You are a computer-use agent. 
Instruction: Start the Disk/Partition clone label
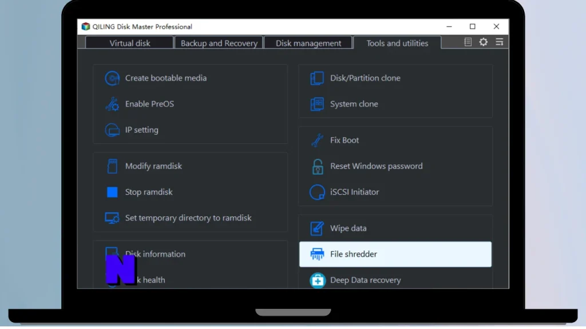[365, 78]
